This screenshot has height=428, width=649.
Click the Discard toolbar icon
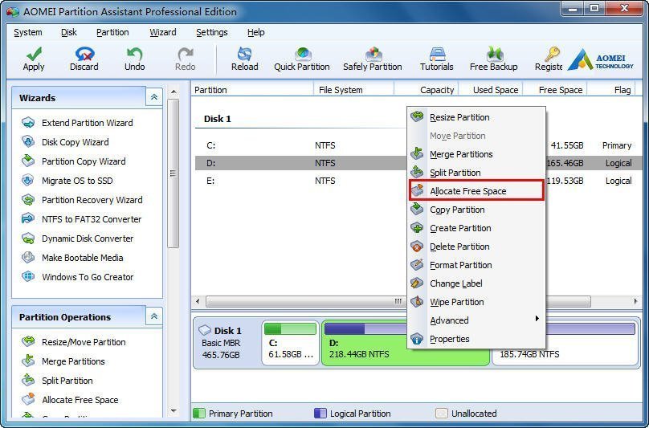[84, 54]
